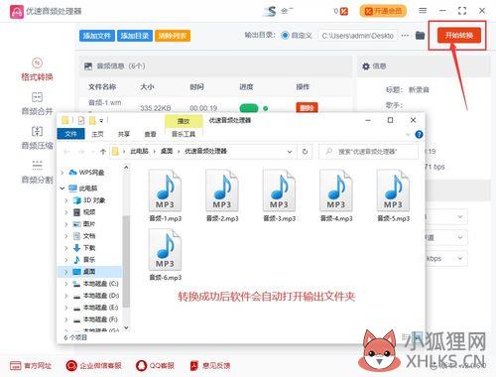Click Explorer help question mark icon
Screen dimensions: 496x377
[419, 134]
